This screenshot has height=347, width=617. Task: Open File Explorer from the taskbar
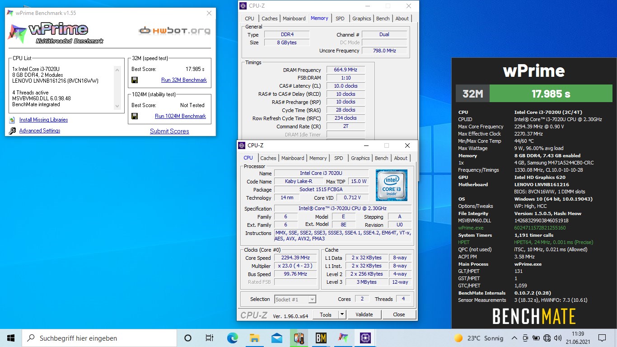coord(254,338)
